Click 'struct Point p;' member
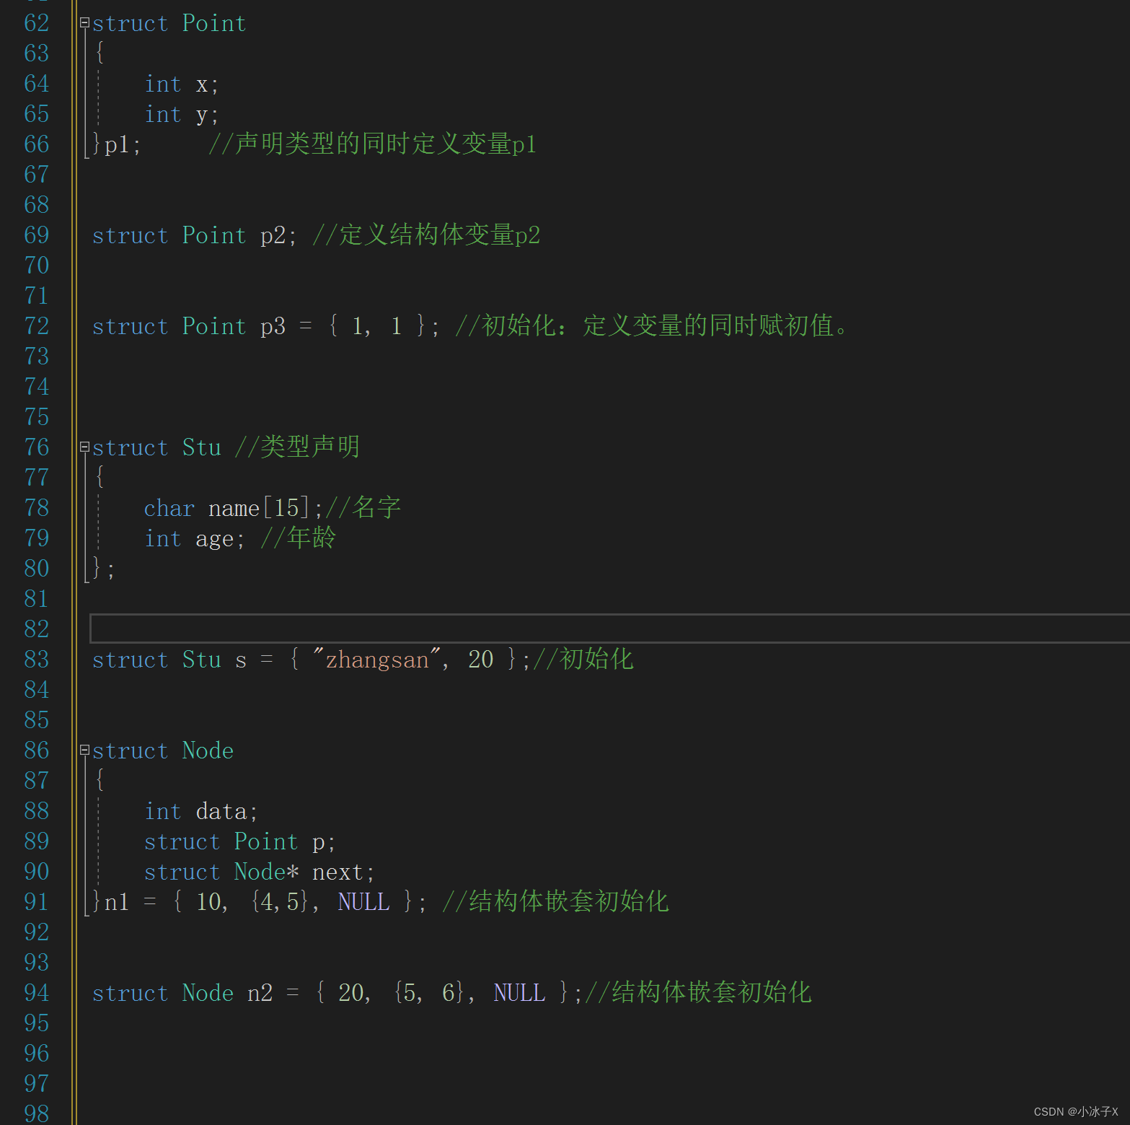1130x1125 pixels. pos(239,842)
